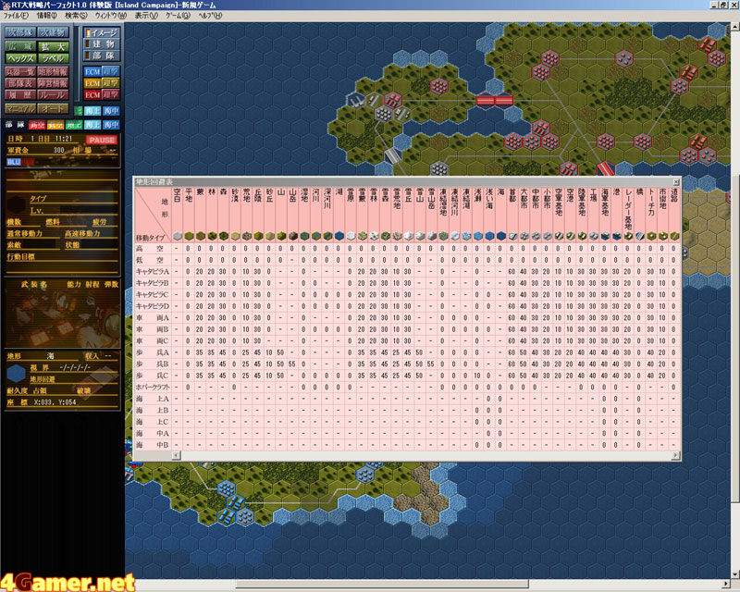This screenshot has width=740, height=592.
Task: Click the PAUSE button
Action: (x=102, y=140)
